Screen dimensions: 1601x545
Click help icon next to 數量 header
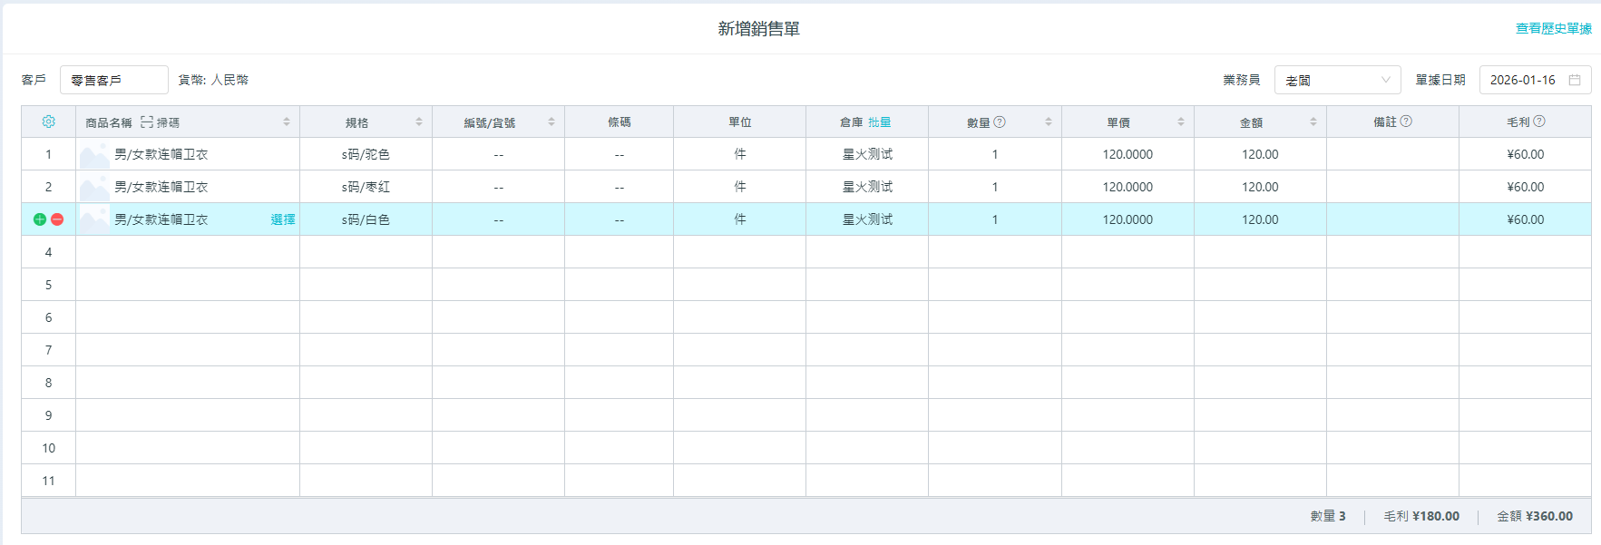point(1000,122)
